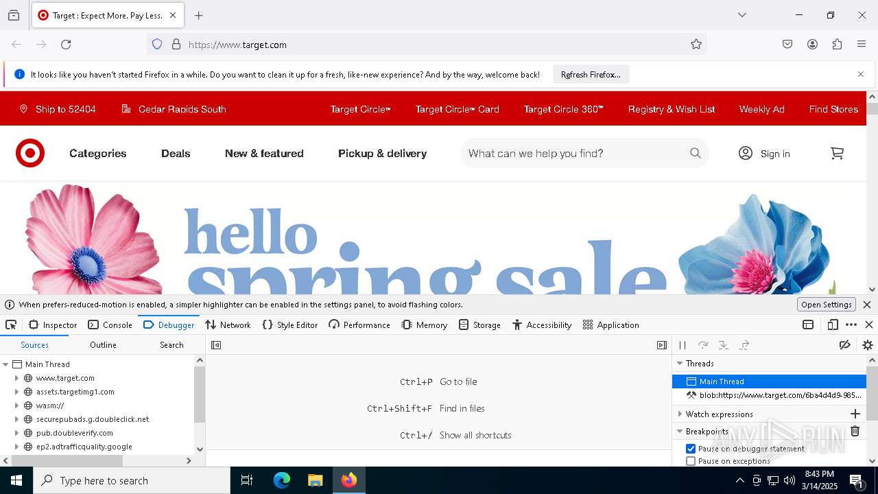This screenshot has height=494, width=878.
Task: Open a new browser tab
Action: 199,15
